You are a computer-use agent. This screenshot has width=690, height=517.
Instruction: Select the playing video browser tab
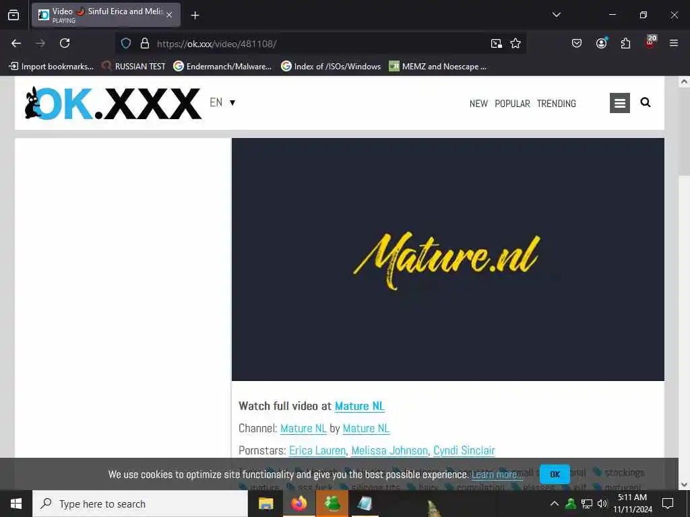[x=106, y=15]
